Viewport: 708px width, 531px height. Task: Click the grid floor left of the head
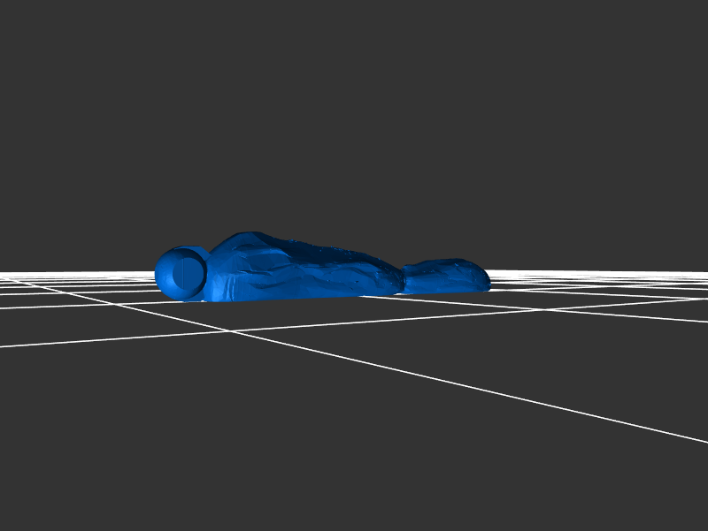pyautogui.click(x=88, y=287)
